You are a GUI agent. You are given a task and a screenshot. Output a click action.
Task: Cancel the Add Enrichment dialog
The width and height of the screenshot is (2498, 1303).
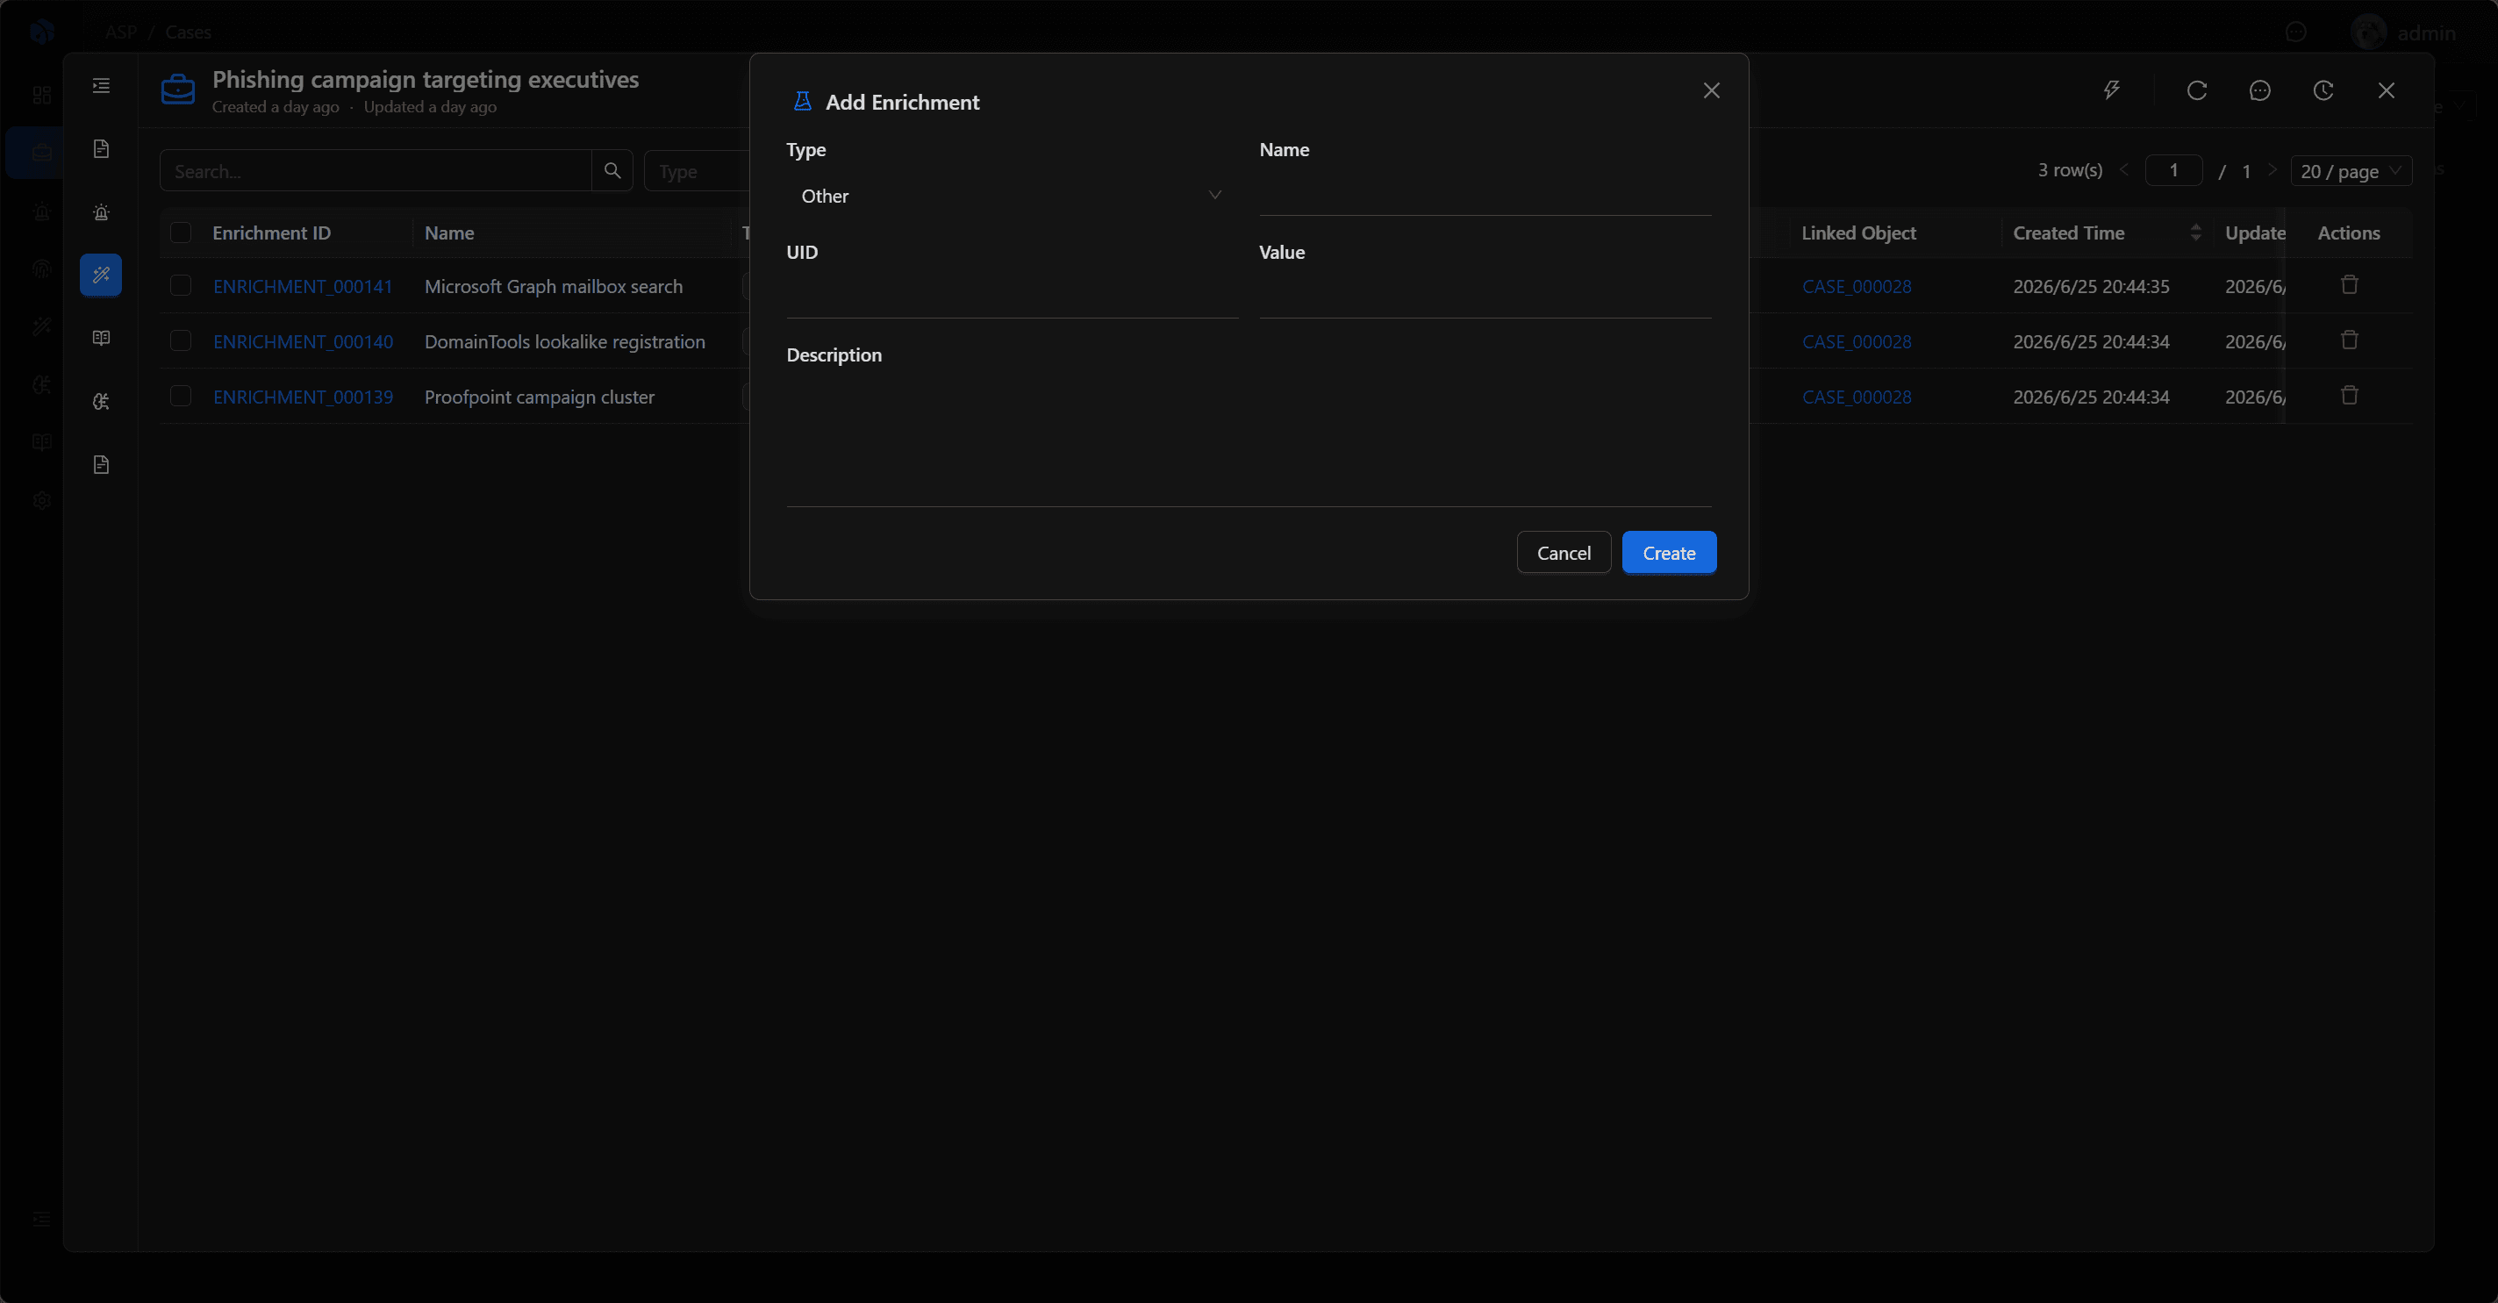pos(1564,553)
